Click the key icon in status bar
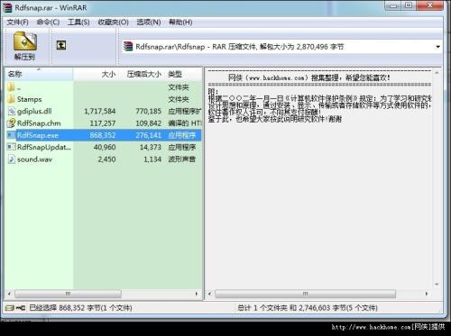This screenshot has height=336, width=451. coord(21,307)
